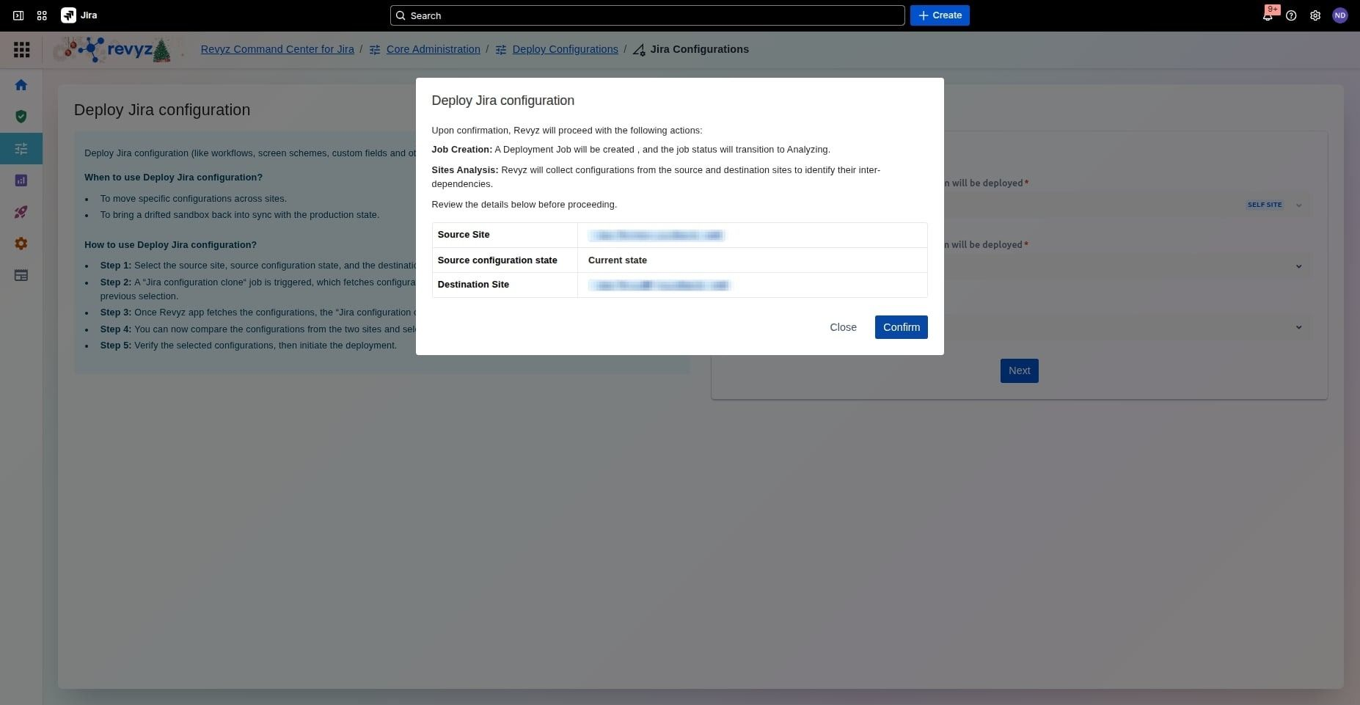Open Jira settings gear in top bar

(x=1315, y=15)
